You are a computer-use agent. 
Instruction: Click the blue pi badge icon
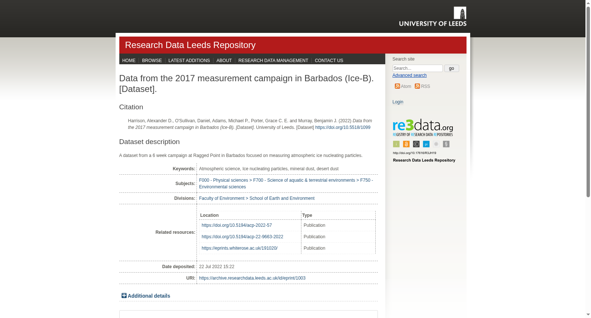pos(426,144)
